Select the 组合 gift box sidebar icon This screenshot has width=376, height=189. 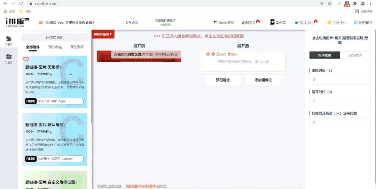tap(9, 59)
